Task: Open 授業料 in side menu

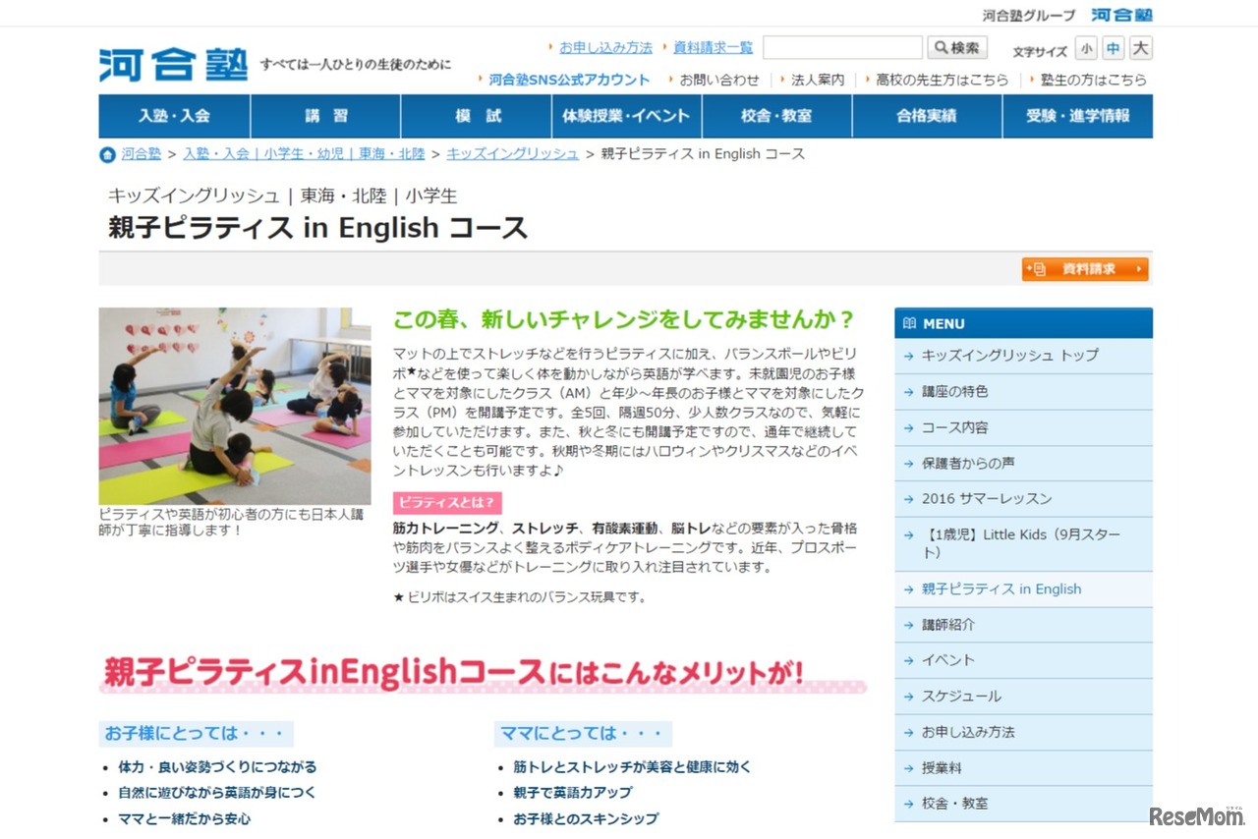Action: (1023, 767)
